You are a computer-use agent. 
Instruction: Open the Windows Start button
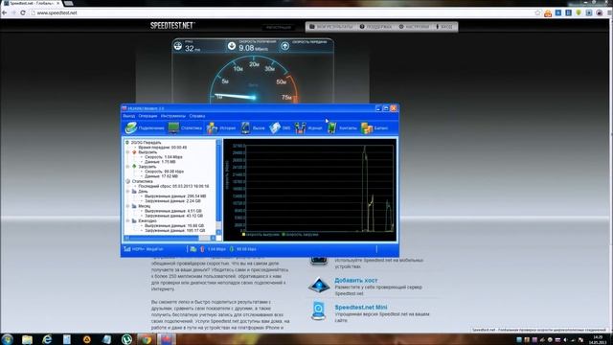(x=7, y=339)
